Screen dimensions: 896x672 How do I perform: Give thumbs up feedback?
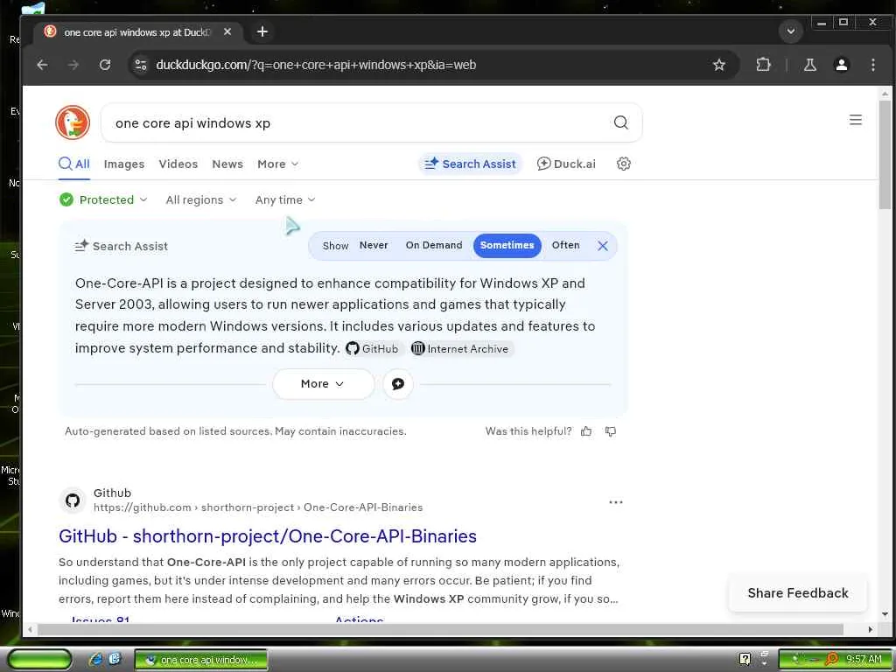(586, 431)
